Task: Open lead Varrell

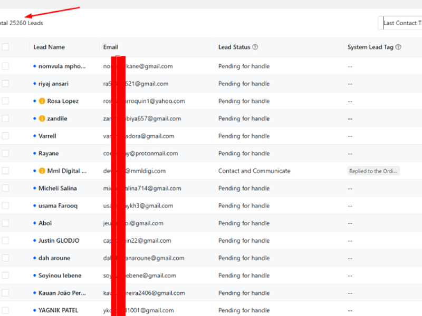Action: (x=47, y=136)
